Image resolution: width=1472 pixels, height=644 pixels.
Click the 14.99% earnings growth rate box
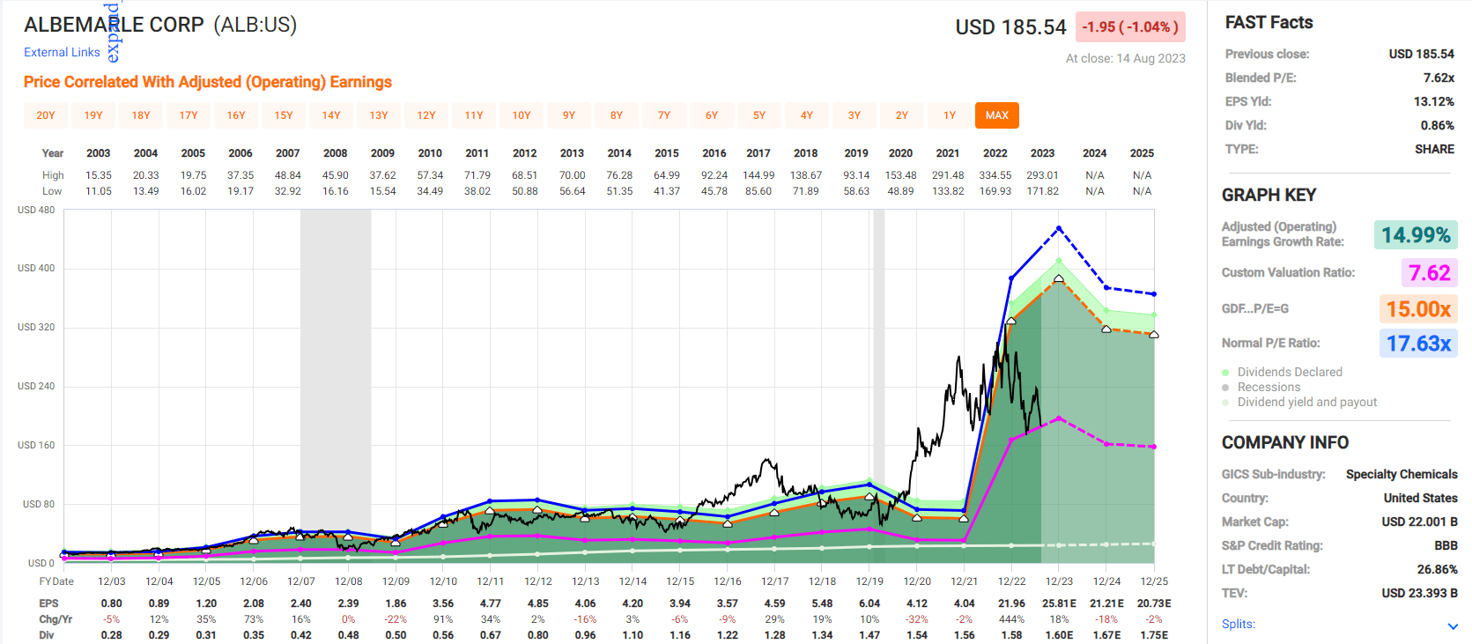(x=1416, y=235)
